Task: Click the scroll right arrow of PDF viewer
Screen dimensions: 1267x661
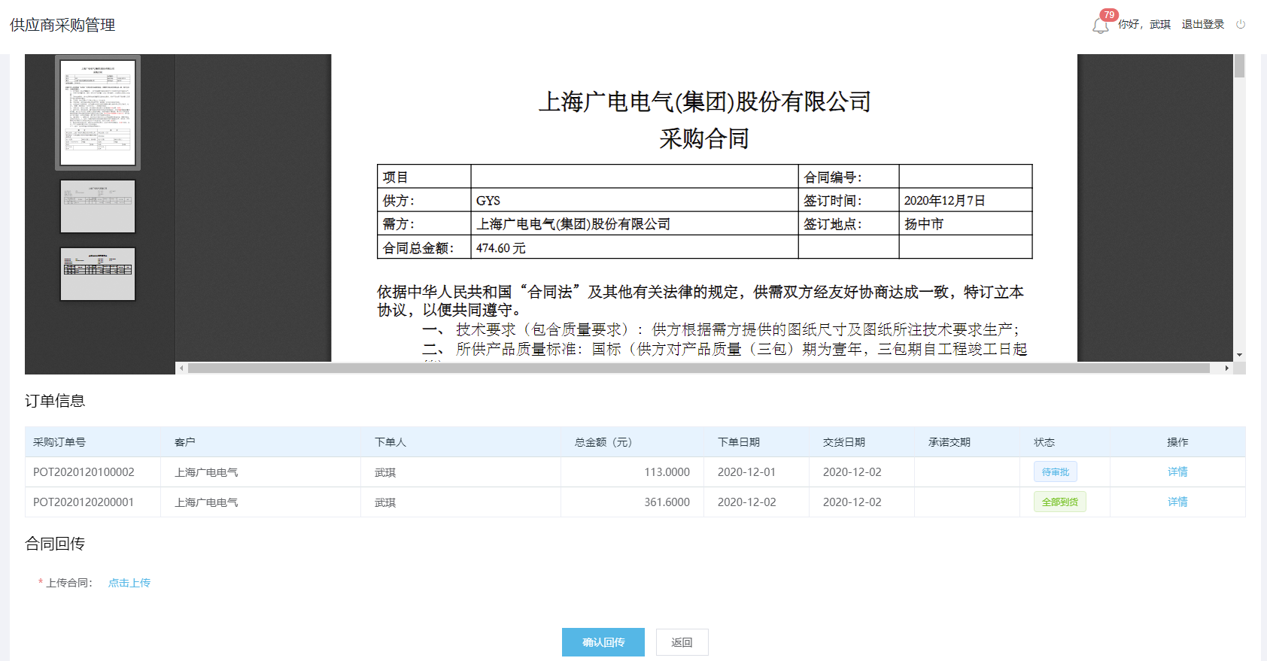Action: [1226, 368]
